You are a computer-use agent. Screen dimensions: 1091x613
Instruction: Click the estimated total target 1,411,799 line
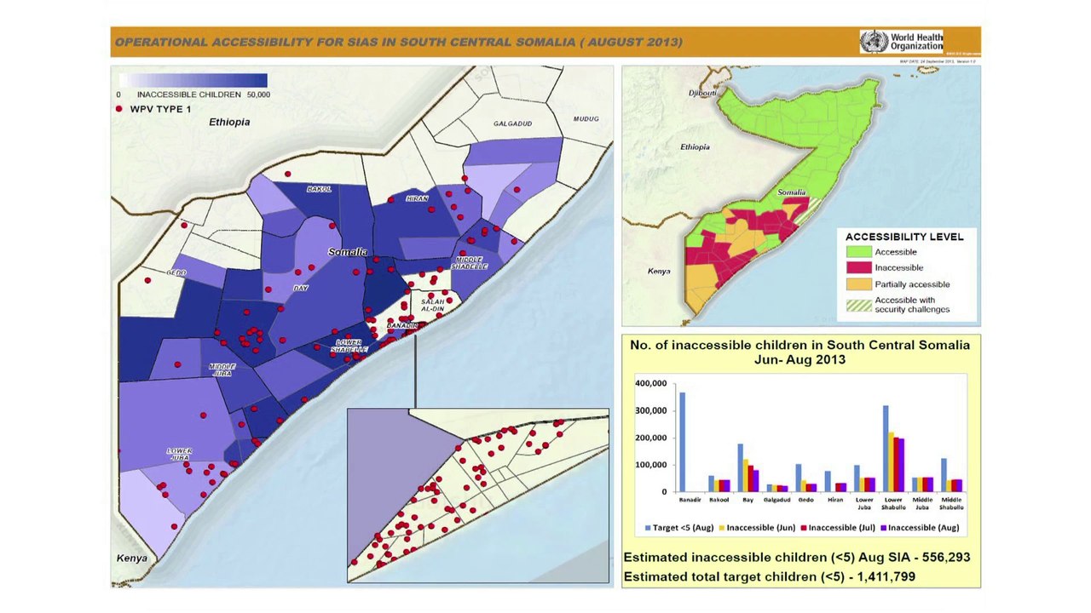click(x=770, y=577)
